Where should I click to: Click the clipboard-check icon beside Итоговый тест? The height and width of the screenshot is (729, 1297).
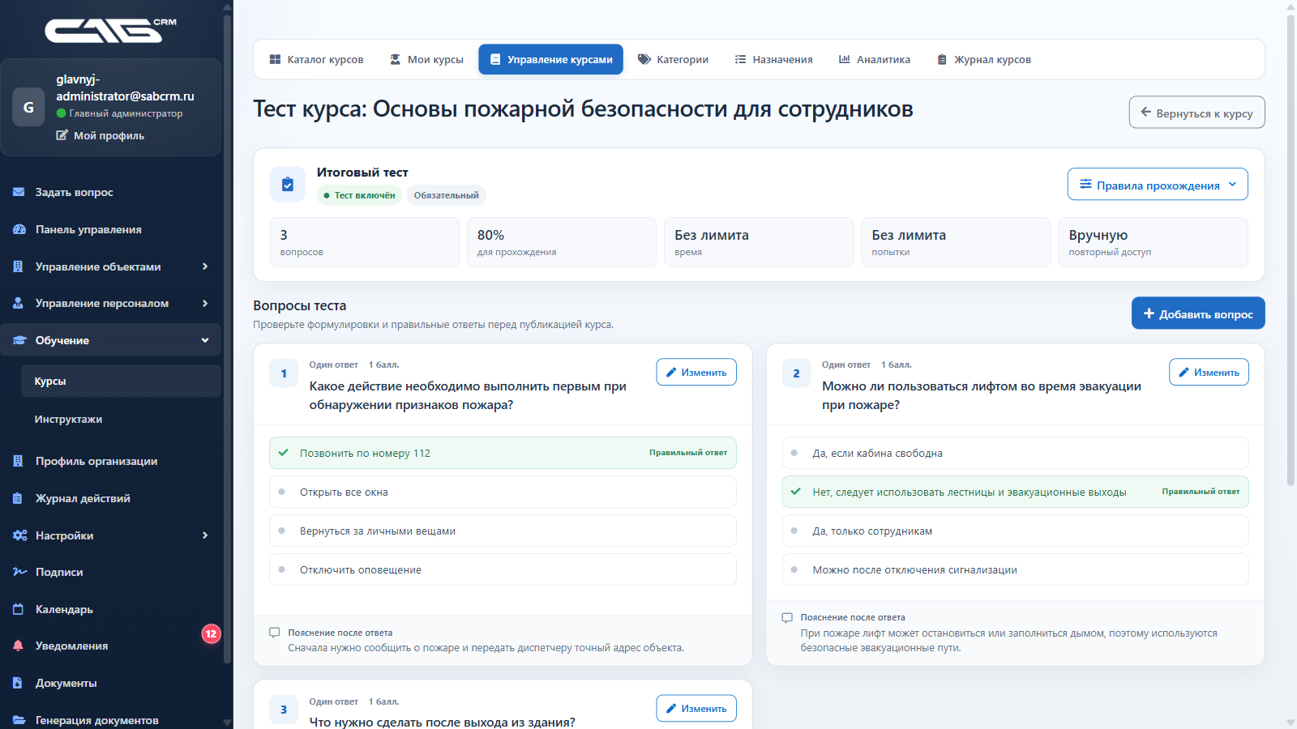288,184
